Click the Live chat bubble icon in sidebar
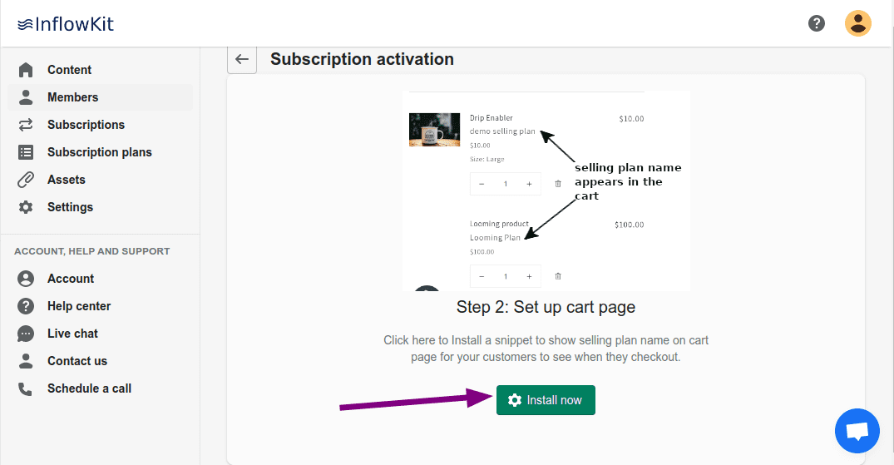Viewport: 894px width, 465px height. pos(26,334)
